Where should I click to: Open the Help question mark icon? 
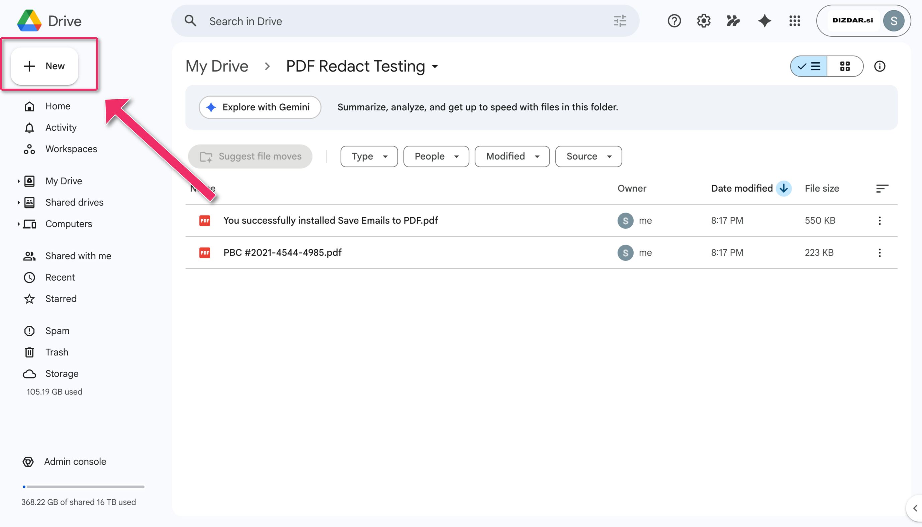[674, 21]
